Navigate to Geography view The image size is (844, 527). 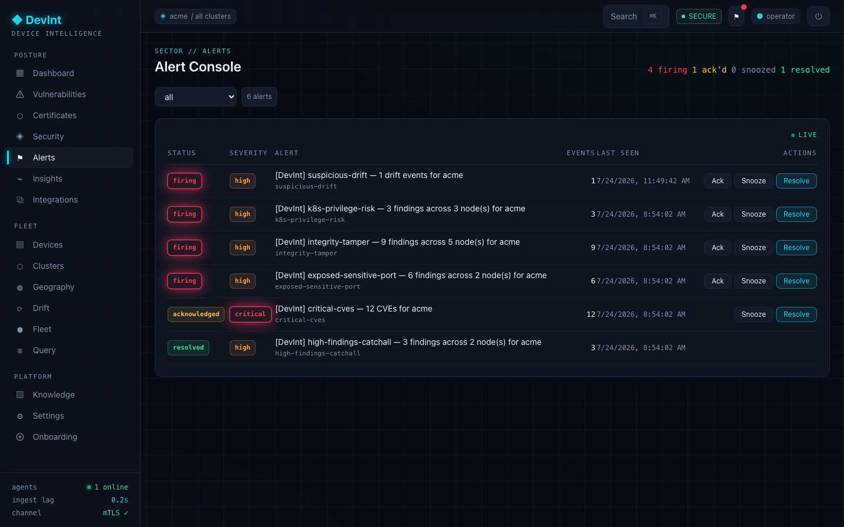70,287
